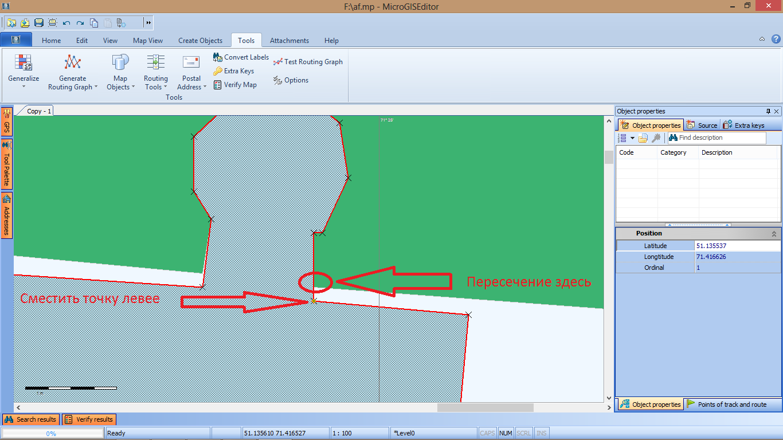Image resolution: width=783 pixels, height=440 pixels.
Task: Expand the Generalize dropdown
Action: tap(24, 87)
